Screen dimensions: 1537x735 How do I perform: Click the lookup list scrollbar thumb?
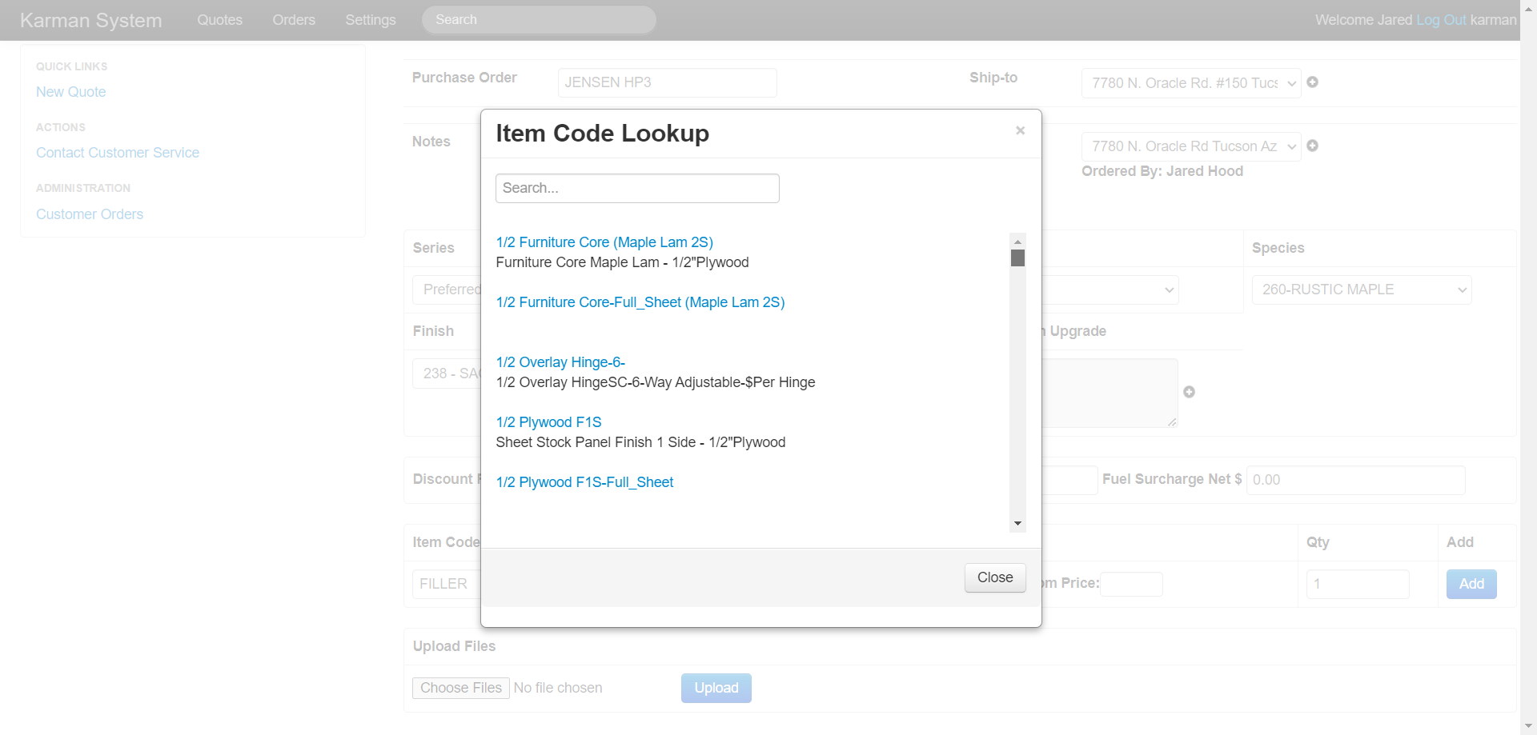point(1017,258)
